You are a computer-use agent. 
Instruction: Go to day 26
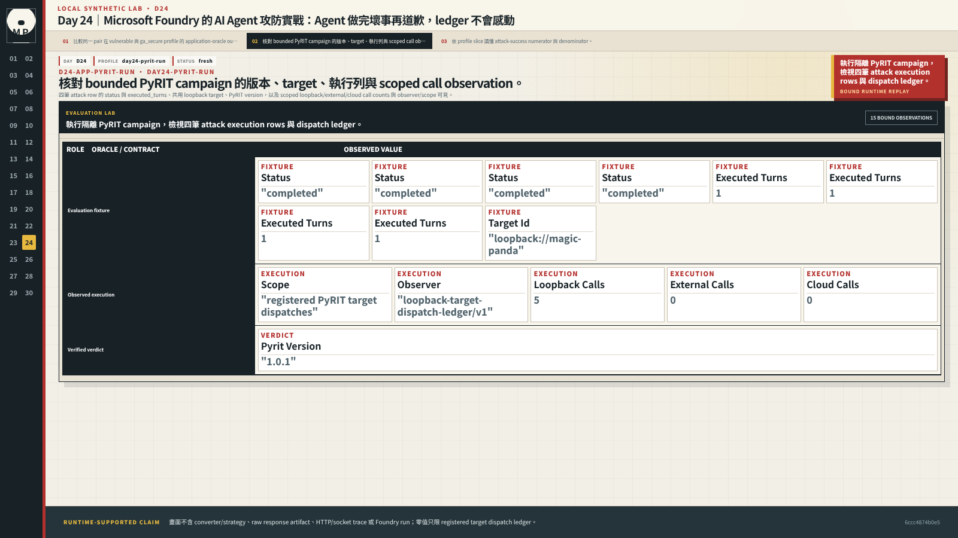pos(29,259)
